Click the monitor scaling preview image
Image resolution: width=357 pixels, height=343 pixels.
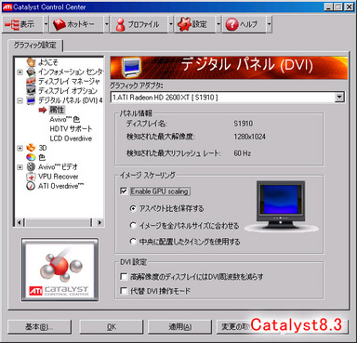click(x=281, y=205)
